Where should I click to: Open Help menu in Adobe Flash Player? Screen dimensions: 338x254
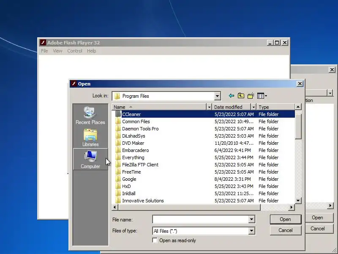pos(91,51)
